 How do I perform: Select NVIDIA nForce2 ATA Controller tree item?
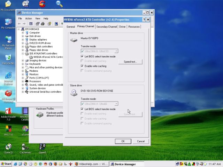[x=46, y=57]
